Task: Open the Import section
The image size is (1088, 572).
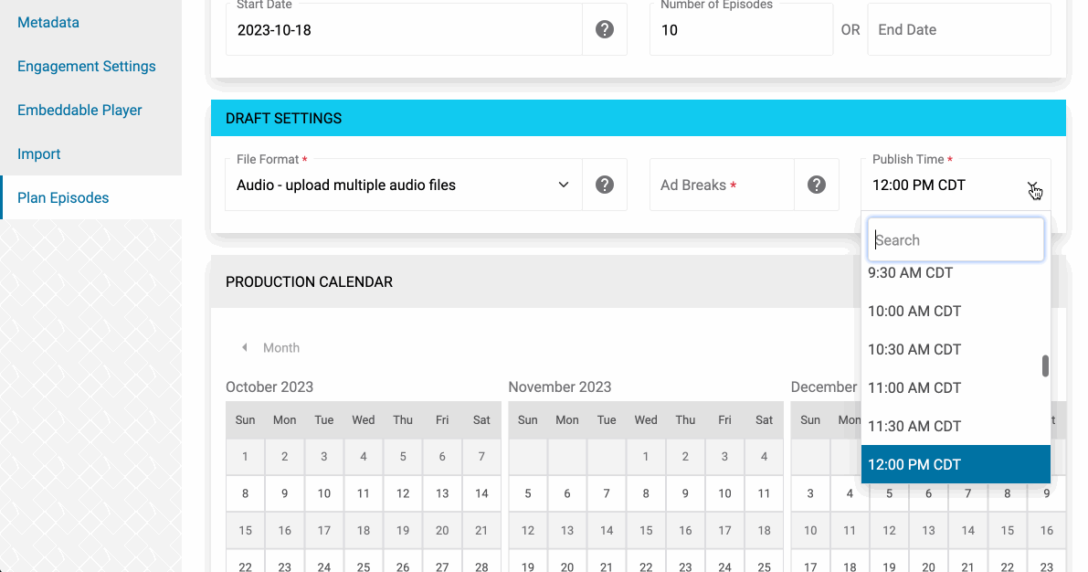Action: click(x=39, y=154)
